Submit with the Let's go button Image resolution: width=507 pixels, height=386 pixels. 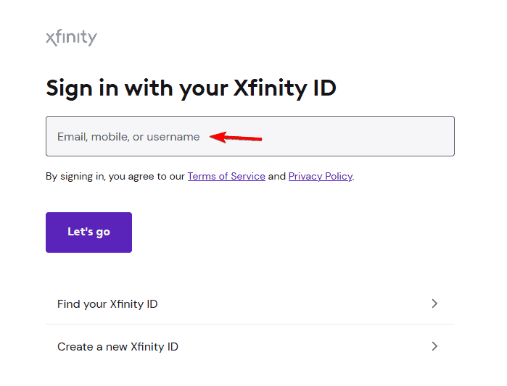(88, 232)
